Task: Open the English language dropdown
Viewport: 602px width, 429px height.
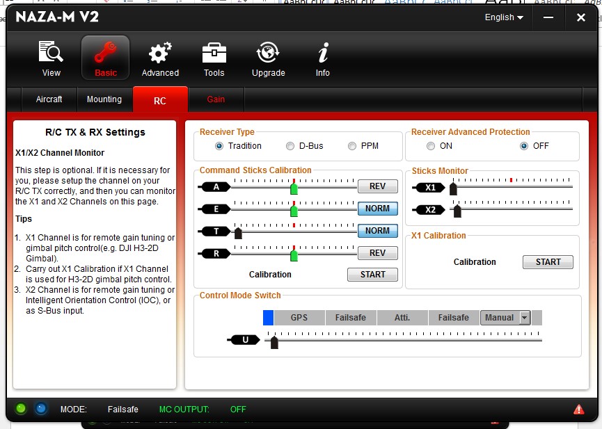Action: (504, 17)
